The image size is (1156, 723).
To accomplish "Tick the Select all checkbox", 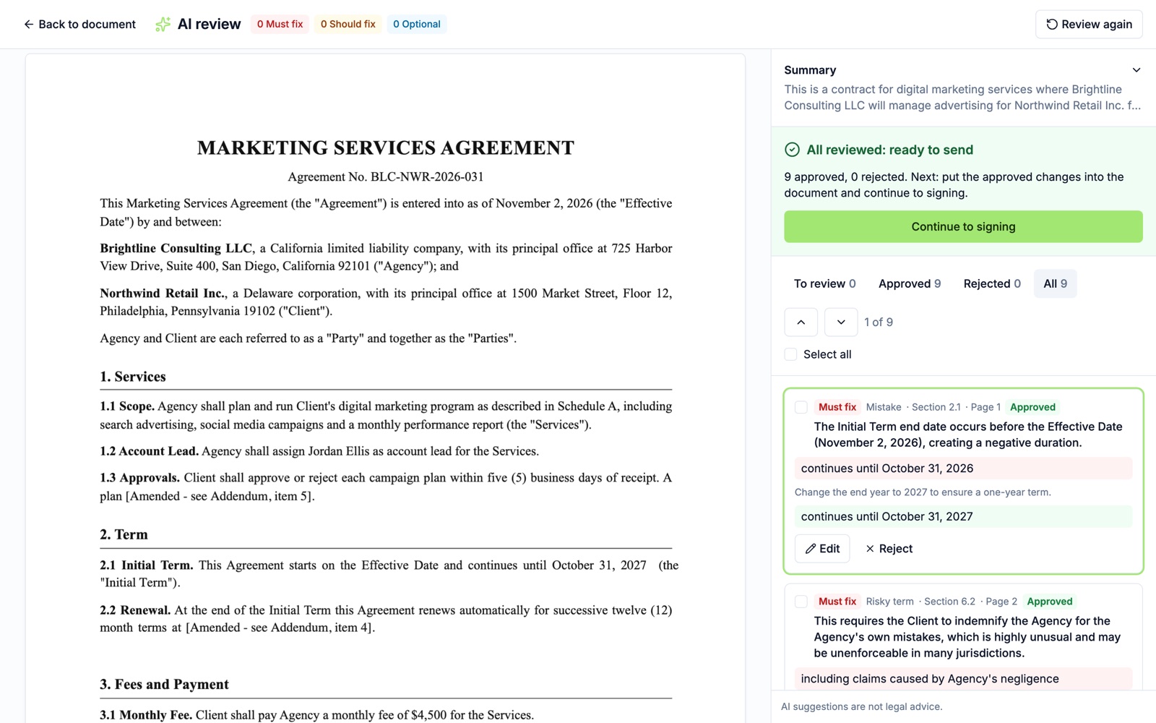I will click(x=791, y=354).
